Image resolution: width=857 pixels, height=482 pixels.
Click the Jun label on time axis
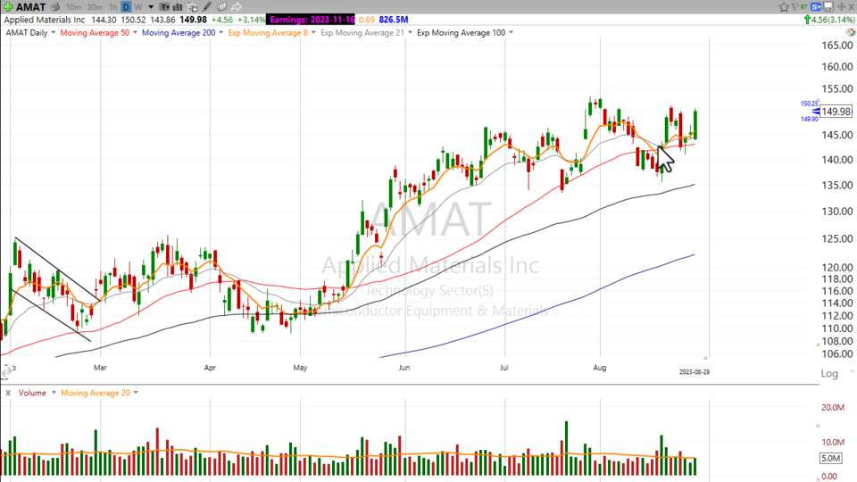[x=404, y=368]
